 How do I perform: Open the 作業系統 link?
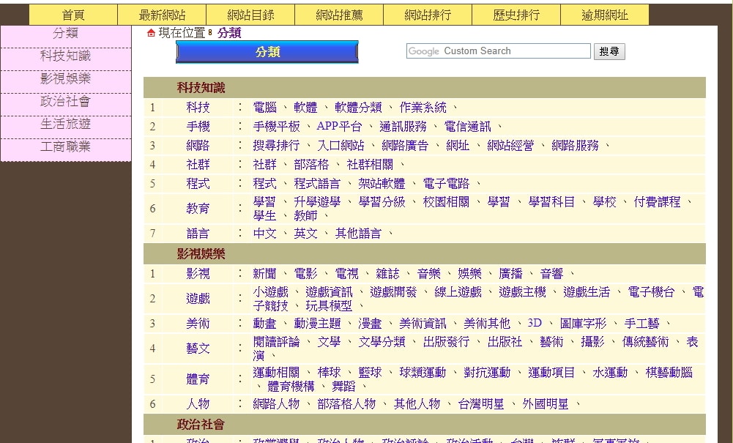click(423, 108)
